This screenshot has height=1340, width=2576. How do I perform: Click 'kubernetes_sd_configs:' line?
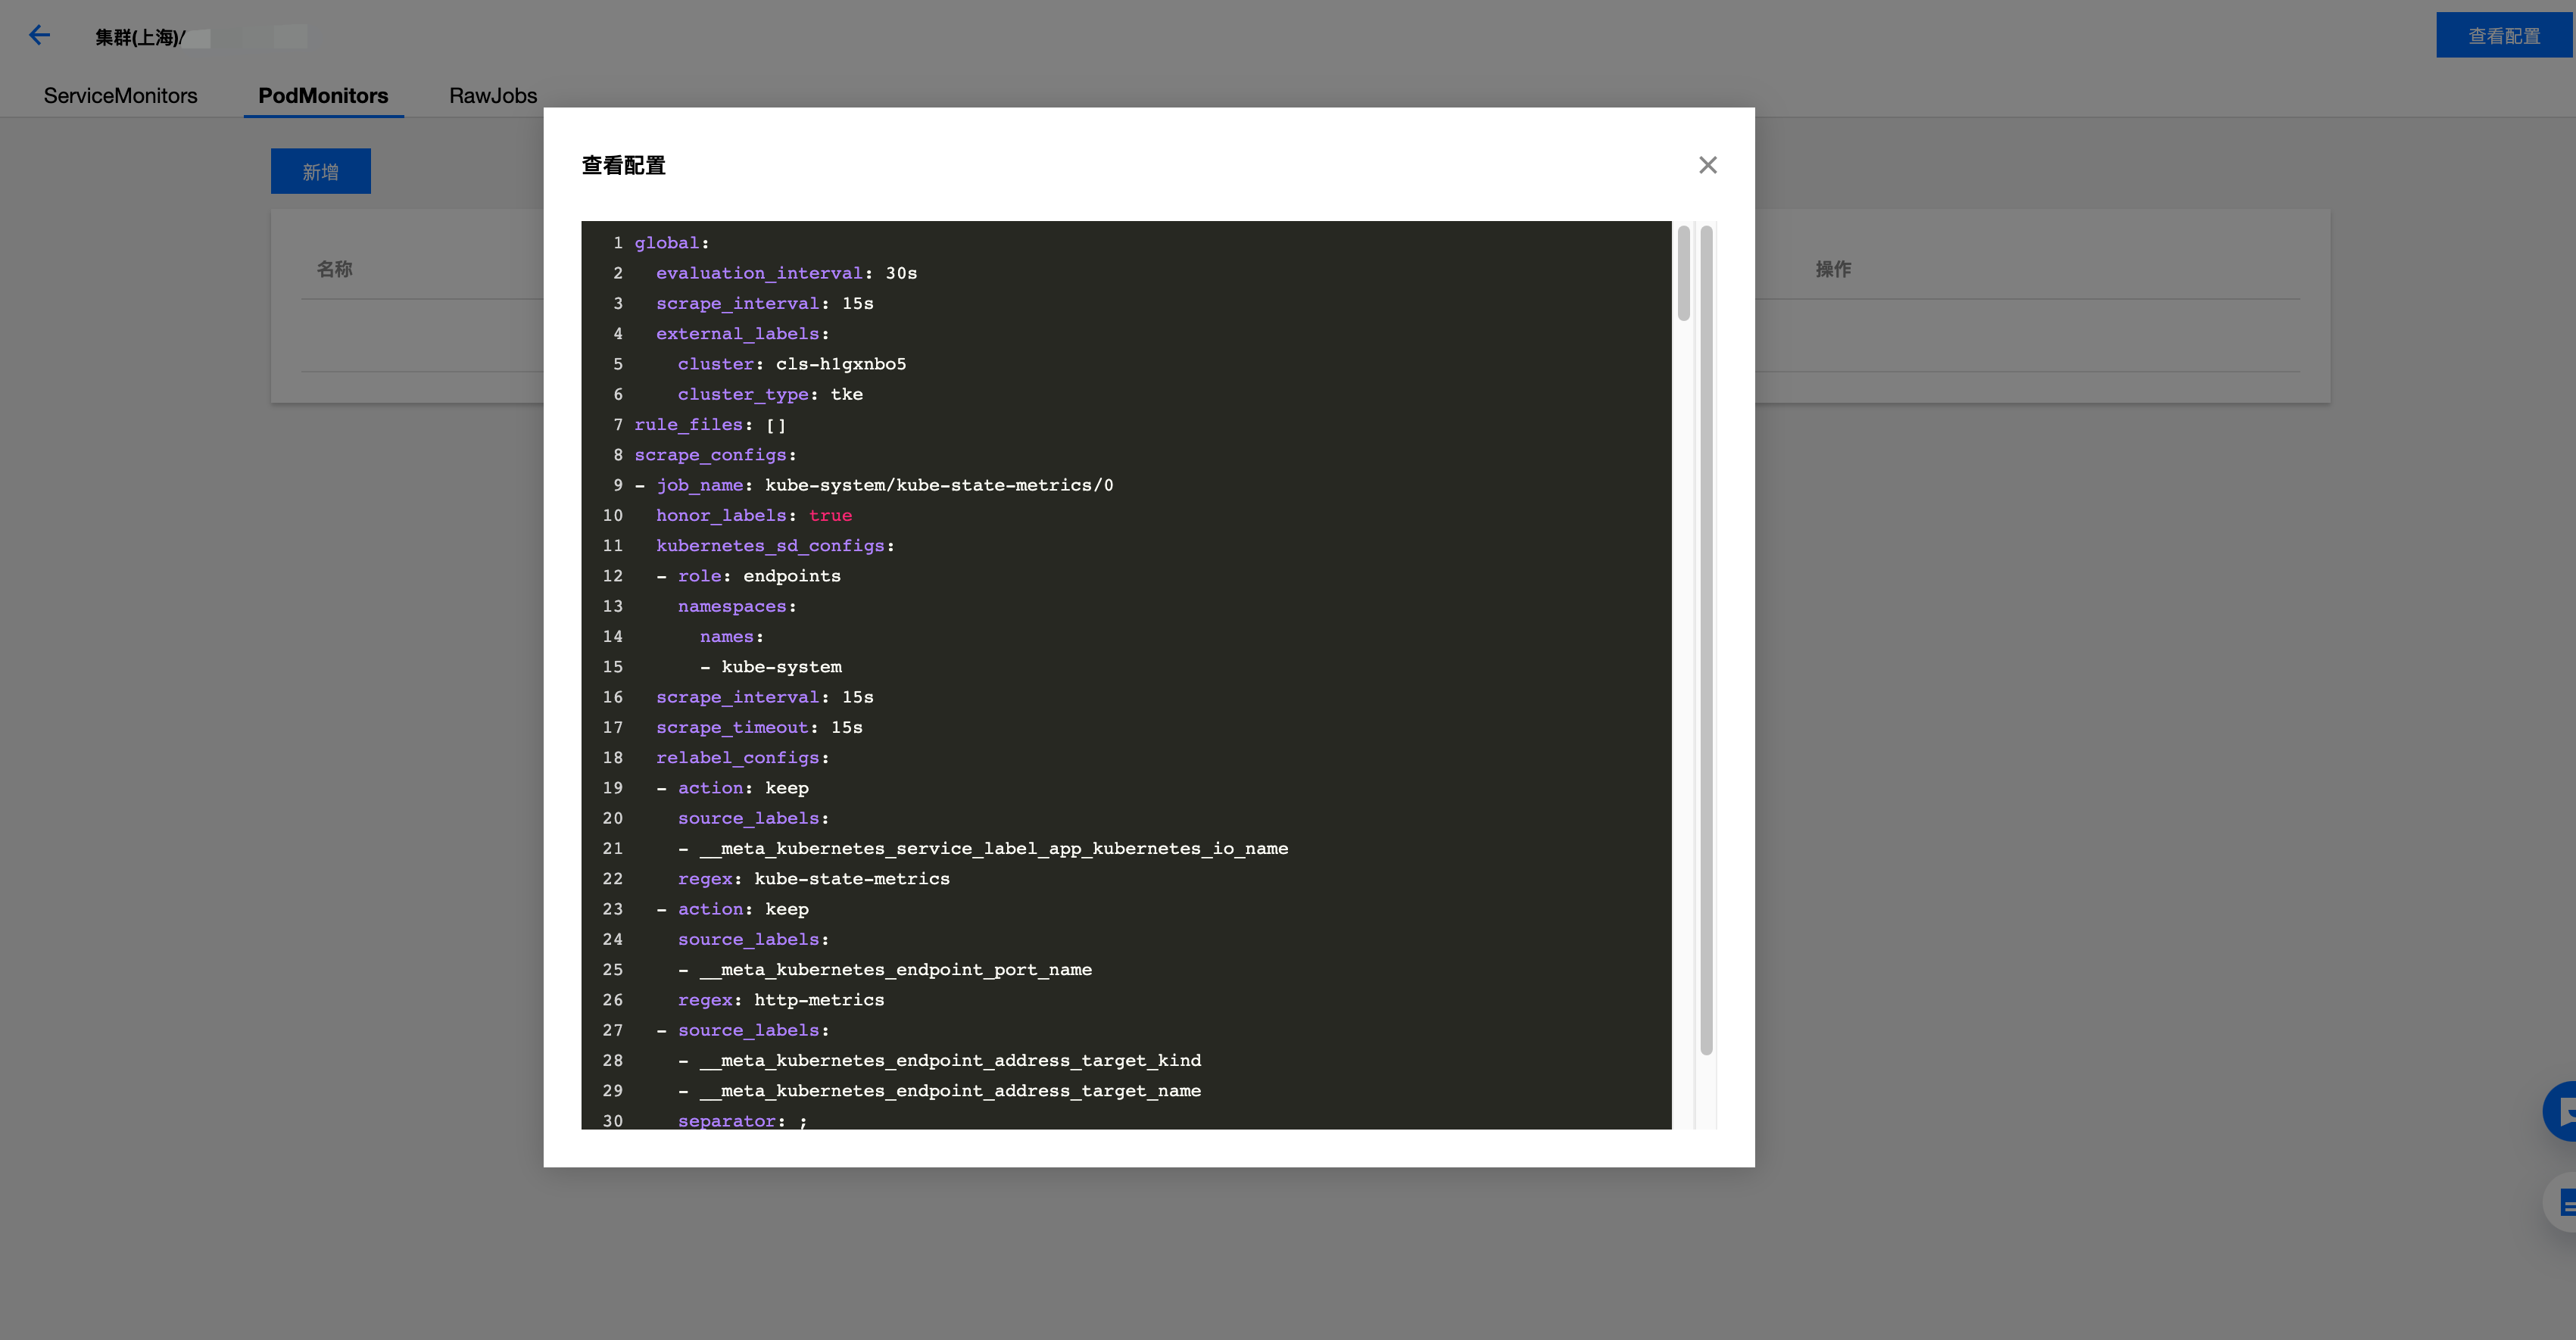pos(776,546)
